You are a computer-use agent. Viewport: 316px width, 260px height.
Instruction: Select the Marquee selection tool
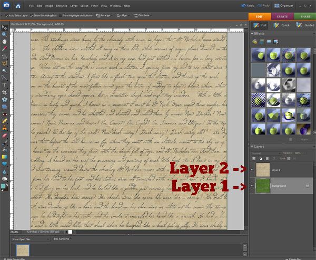[x=4, y=57]
